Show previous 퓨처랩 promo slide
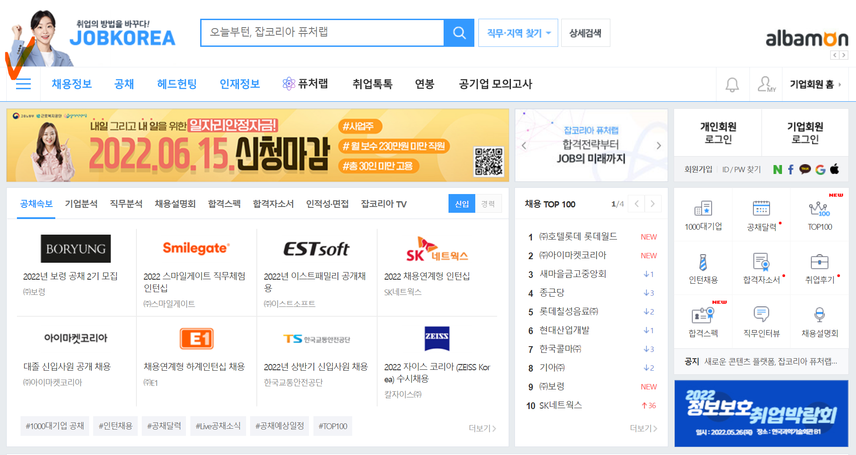The width and height of the screenshot is (856, 455). tap(524, 145)
